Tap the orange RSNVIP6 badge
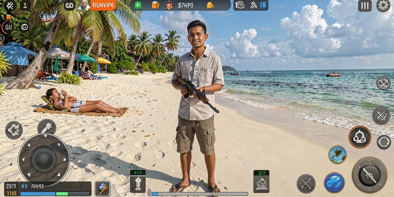Image resolution: width=394 pixels, height=197 pixels. 103,5
